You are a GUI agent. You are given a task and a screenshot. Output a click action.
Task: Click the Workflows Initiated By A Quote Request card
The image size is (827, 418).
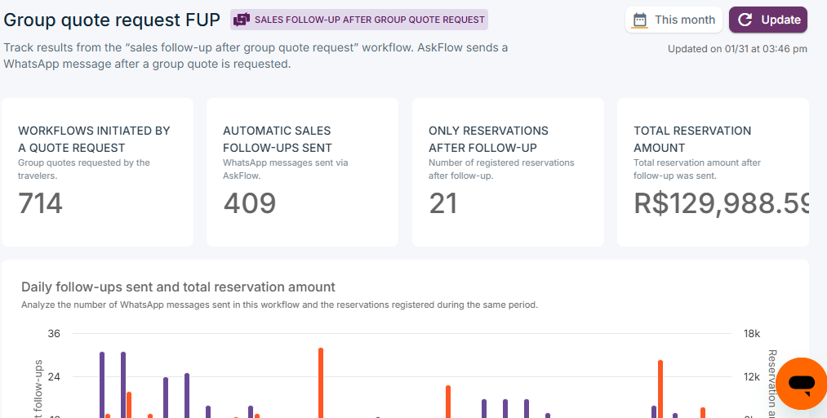point(98,171)
